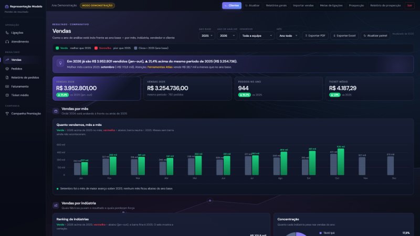Open the Ligações phone icon in sidebar
Viewport: 420px width, 236px height.
click(x=7, y=33)
